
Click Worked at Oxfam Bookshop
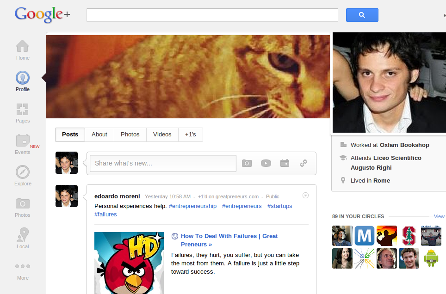pos(390,145)
